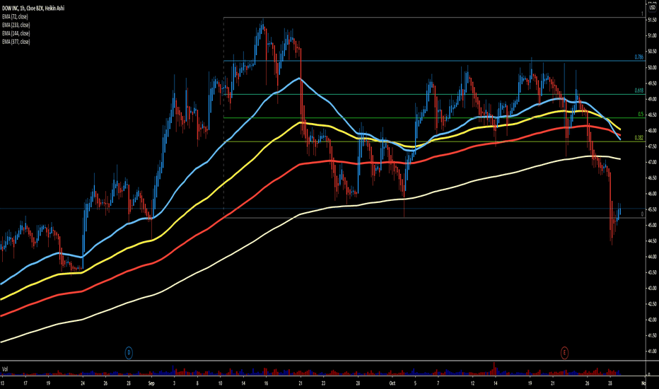Select the EMA (377, close) indicator label
This screenshot has height=389, width=659.
[x=16, y=42]
